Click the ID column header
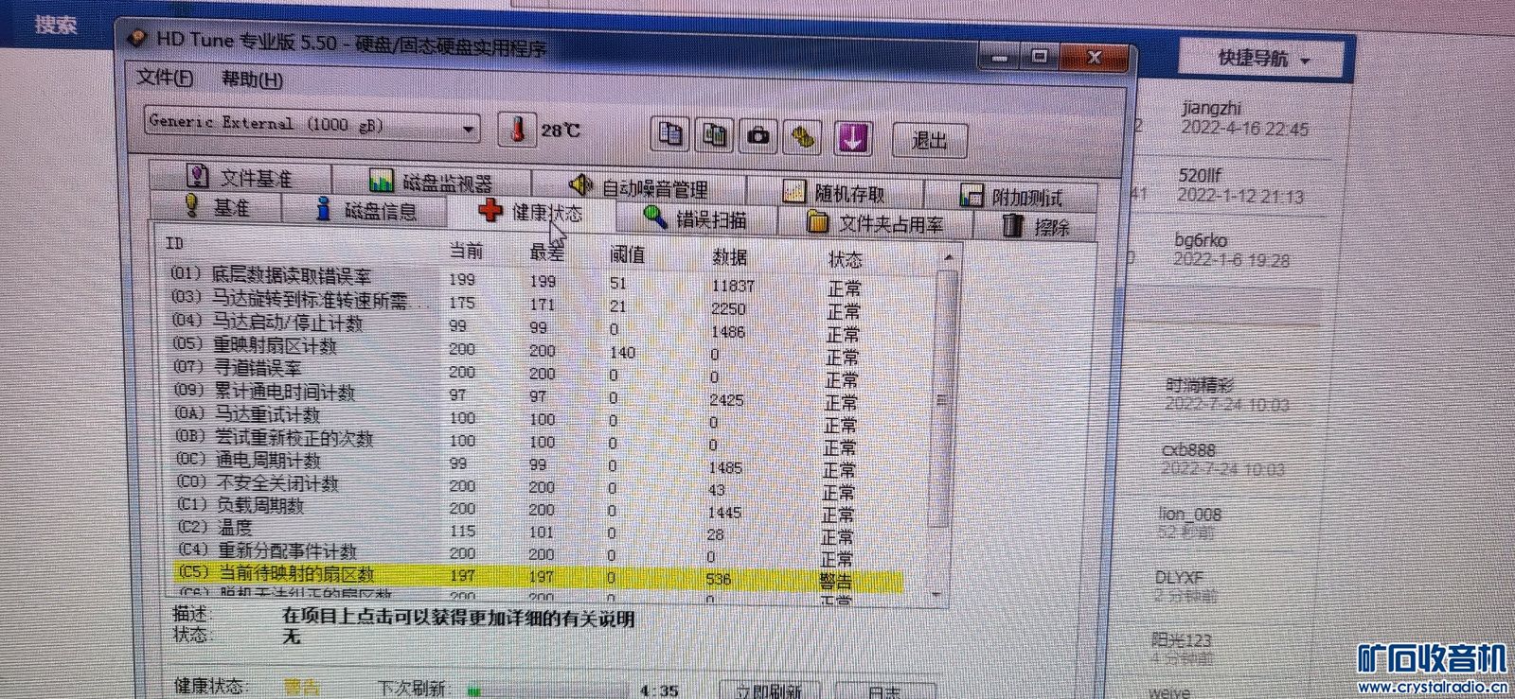1515x699 pixels. 174,244
